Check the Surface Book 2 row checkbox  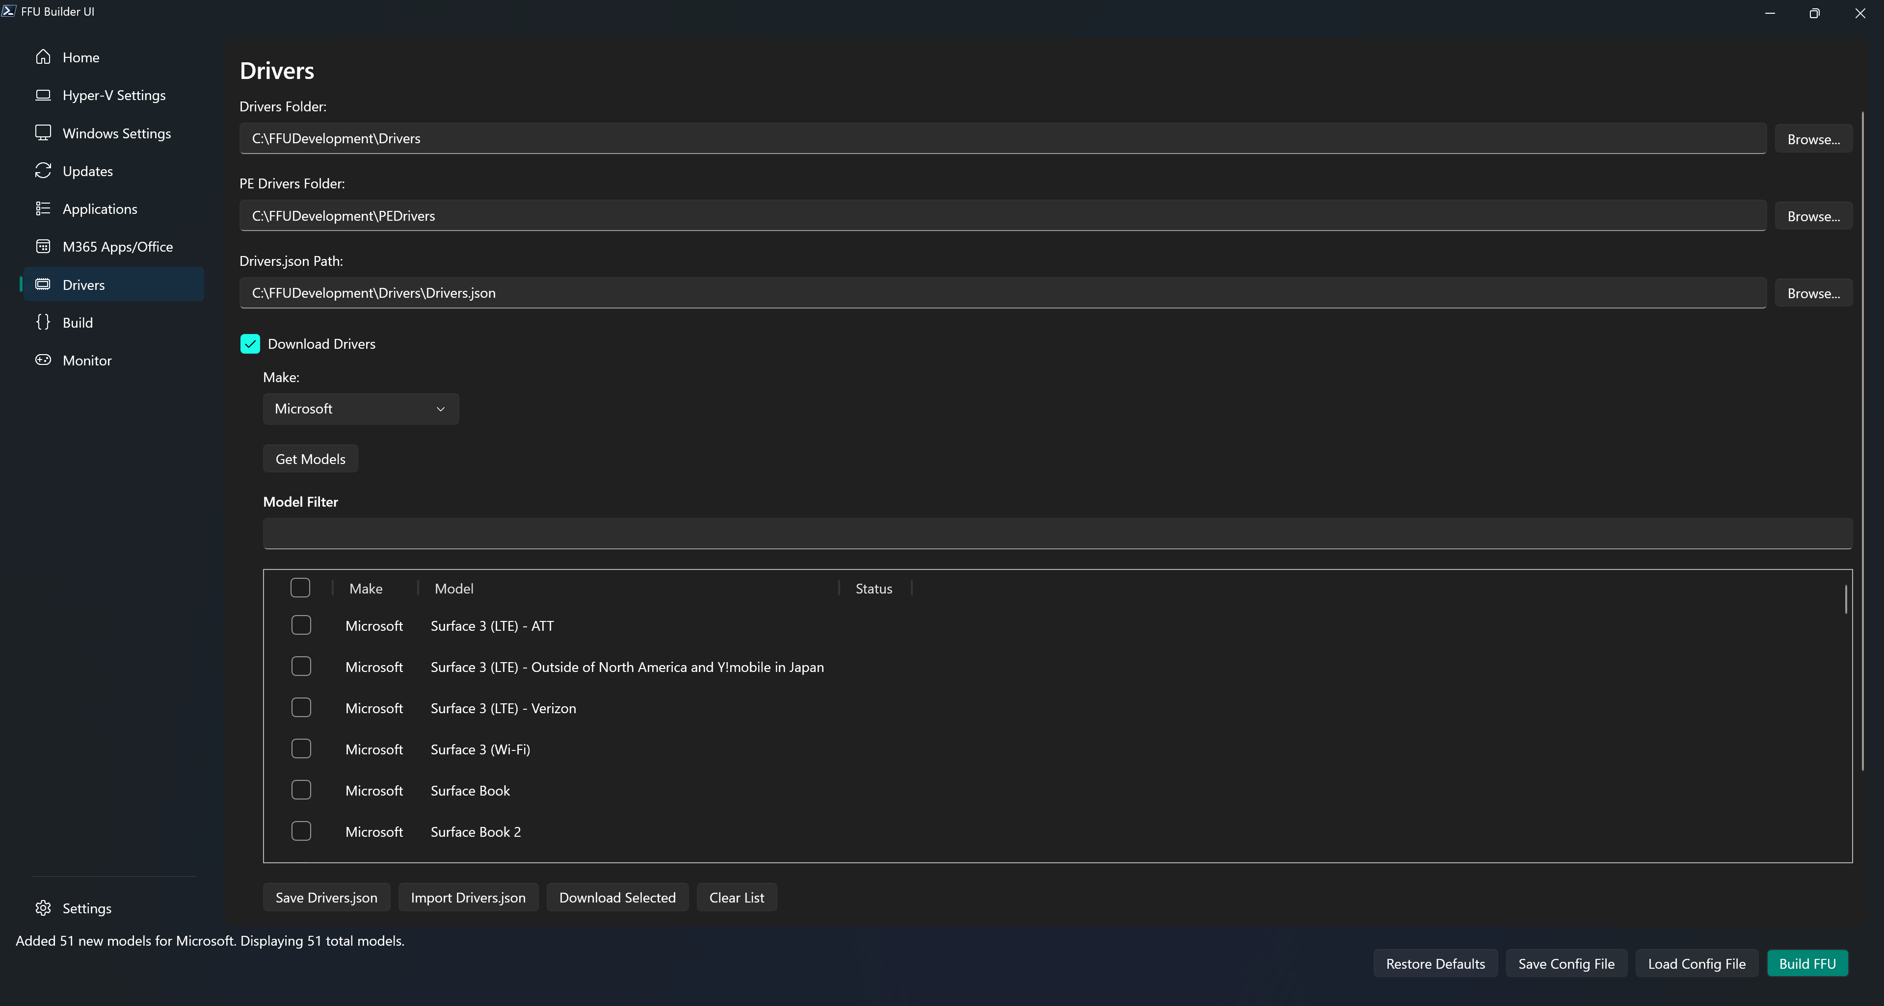(x=301, y=831)
